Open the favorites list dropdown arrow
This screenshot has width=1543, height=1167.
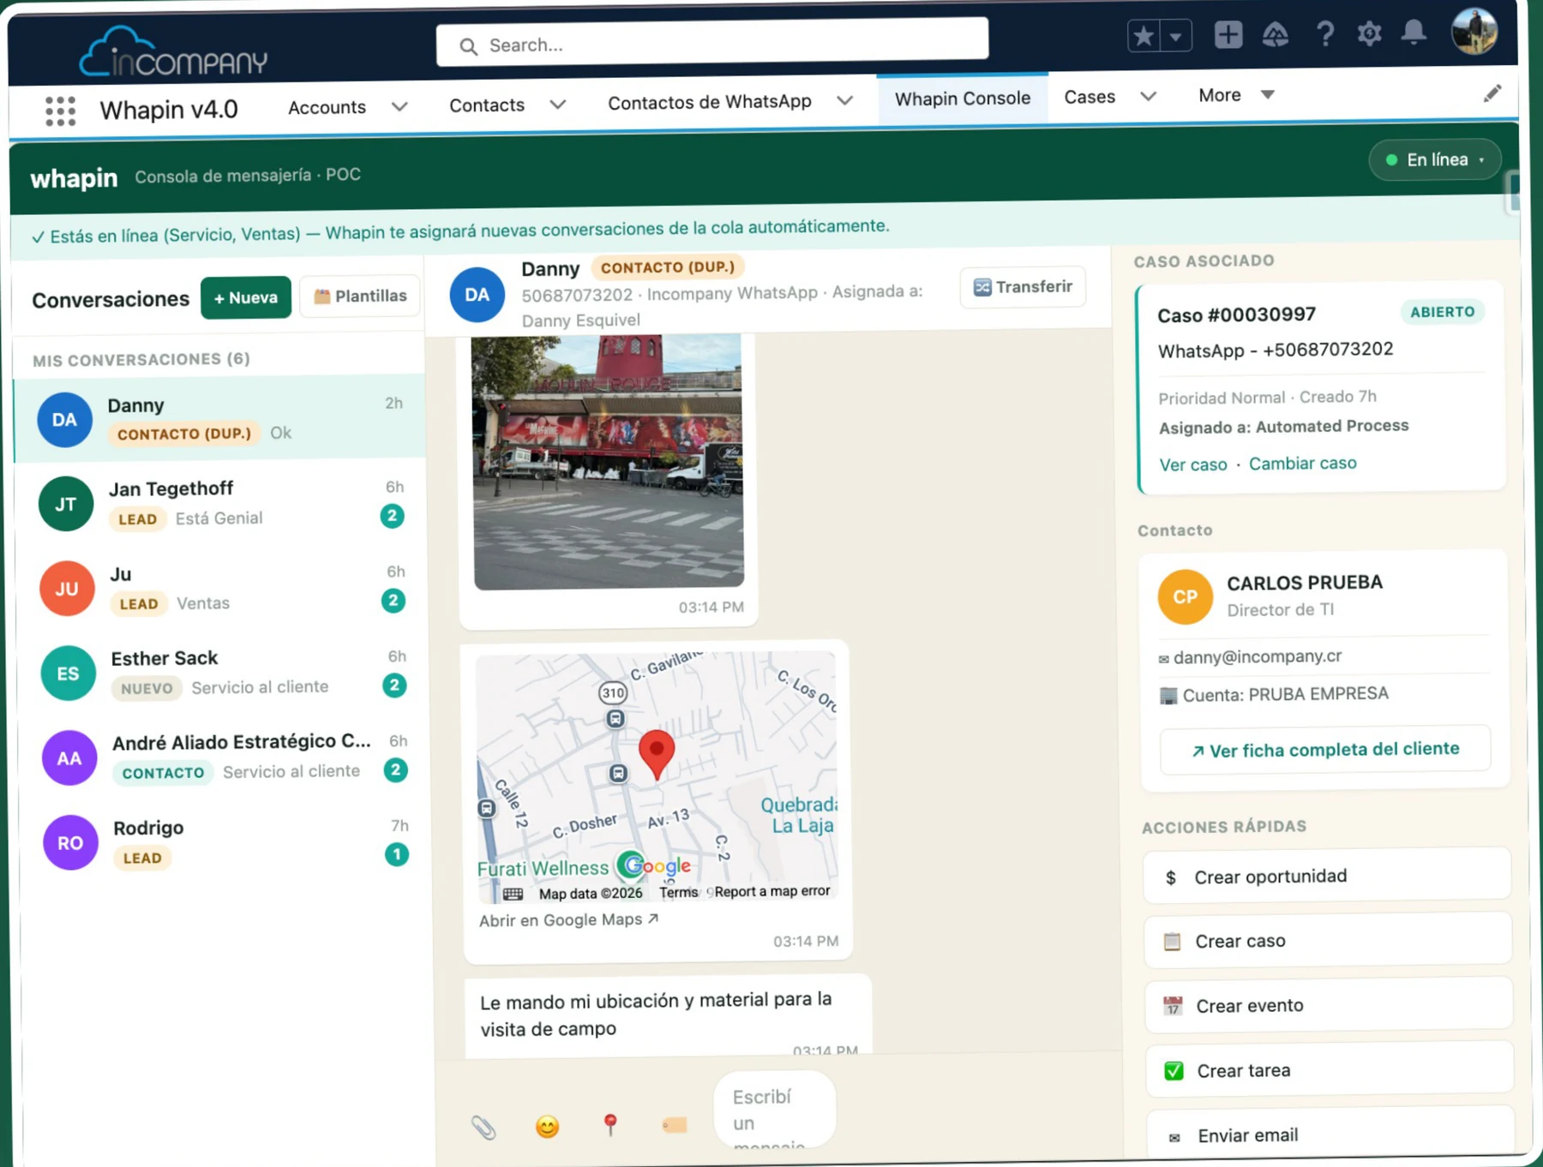(x=1176, y=37)
